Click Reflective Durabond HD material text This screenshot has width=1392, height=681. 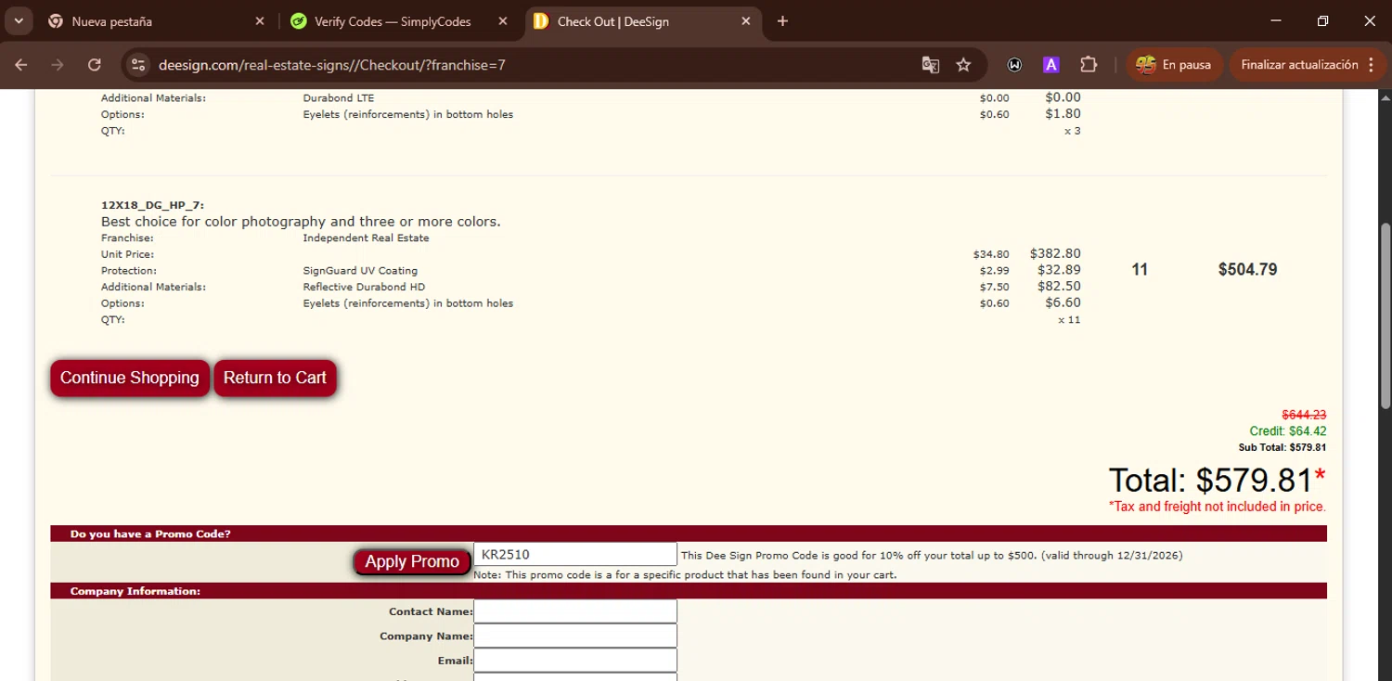click(364, 287)
